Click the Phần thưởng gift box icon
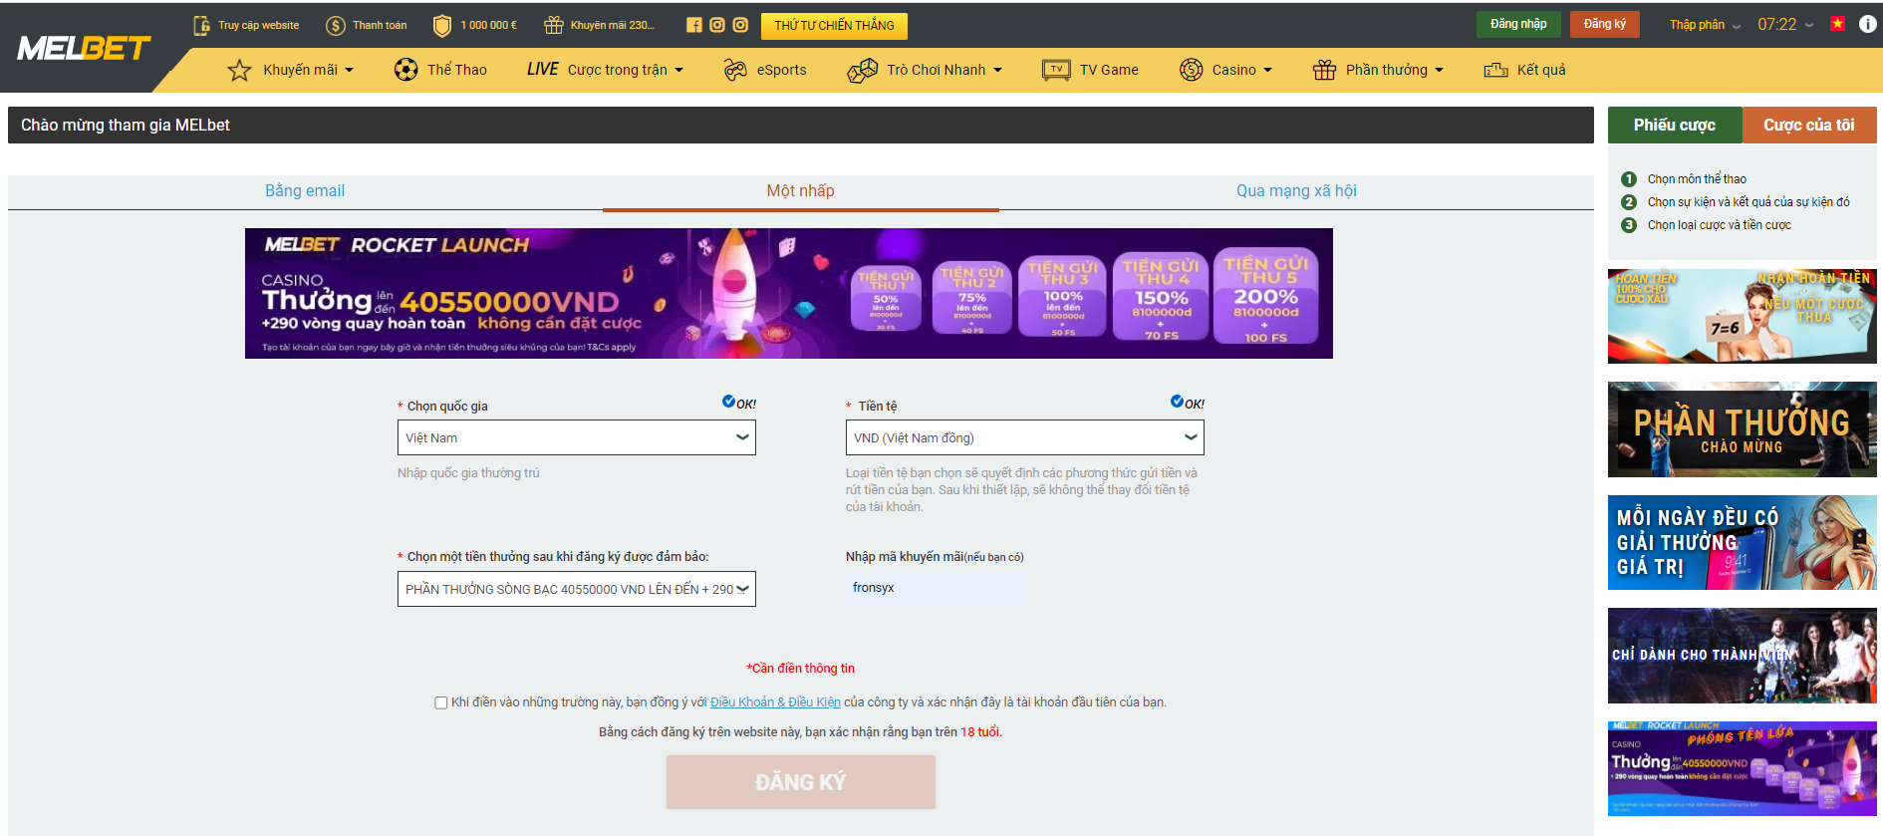1883x836 pixels. click(1324, 70)
